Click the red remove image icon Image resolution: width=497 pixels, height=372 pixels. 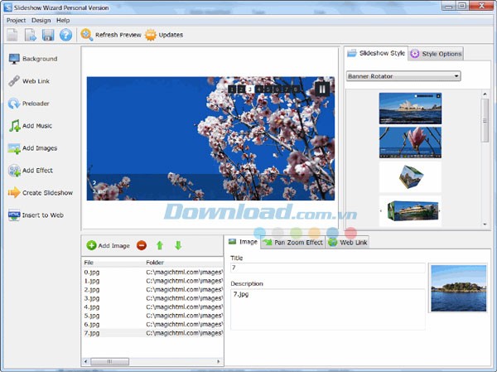click(142, 245)
